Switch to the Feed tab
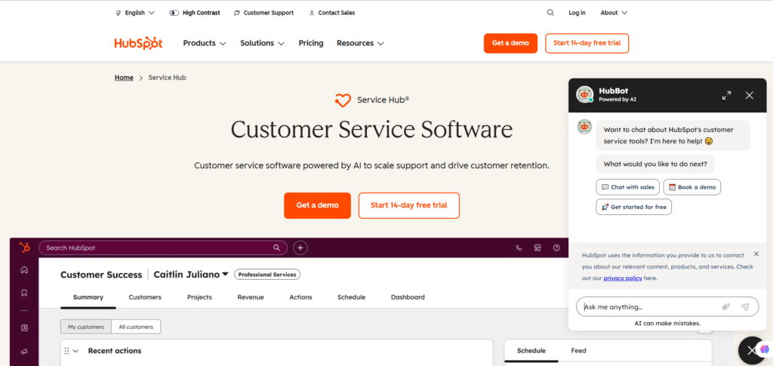773x366 pixels. (579, 351)
